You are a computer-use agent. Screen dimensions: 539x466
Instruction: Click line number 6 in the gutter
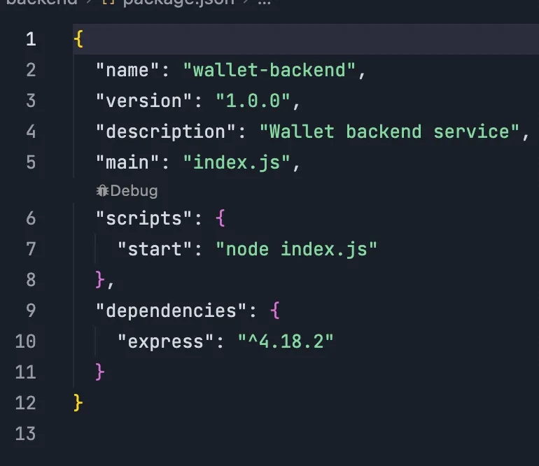coord(30,218)
